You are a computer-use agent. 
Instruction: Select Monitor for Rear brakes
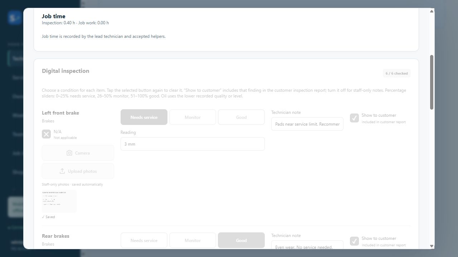[193, 240]
